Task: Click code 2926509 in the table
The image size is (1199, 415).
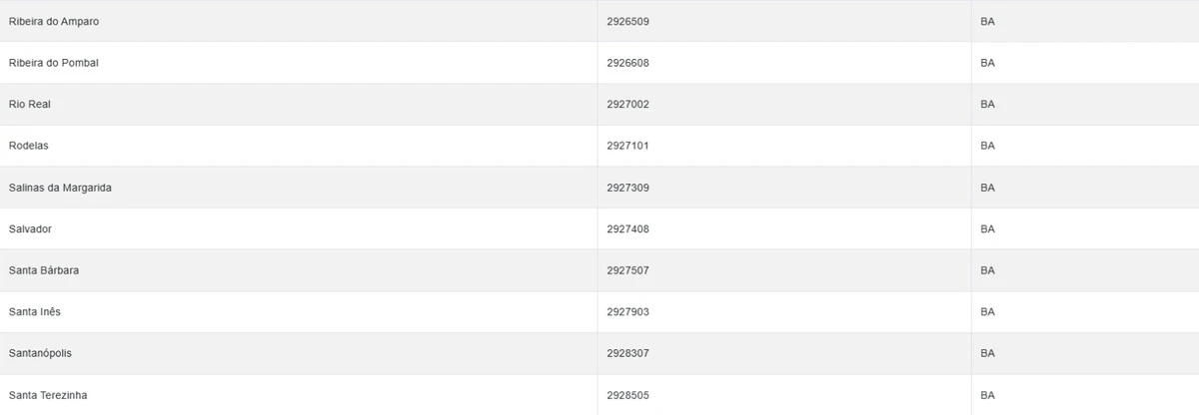Action: pos(627,21)
